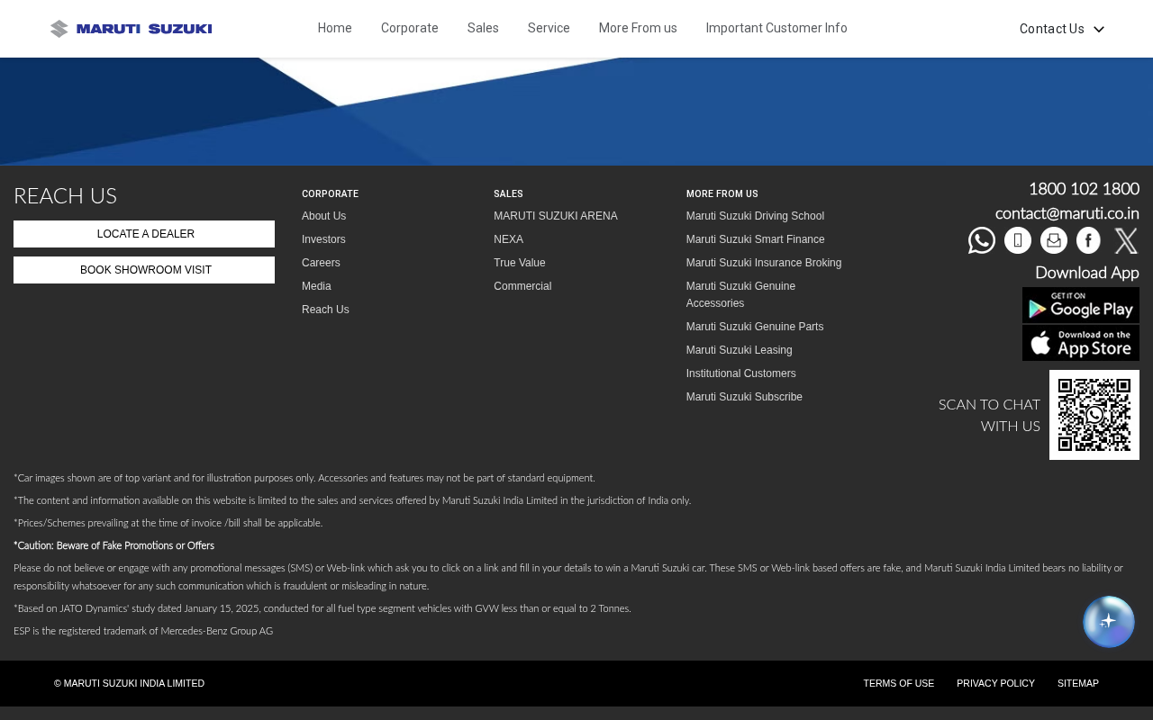The height and width of the screenshot is (720, 1153).
Task: Open Maruti Suzuki Driving School link
Action: click(x=755, y=216)
